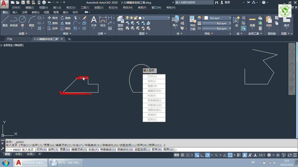Click the 移动 (Move) tool

click(x=53, y=18)
